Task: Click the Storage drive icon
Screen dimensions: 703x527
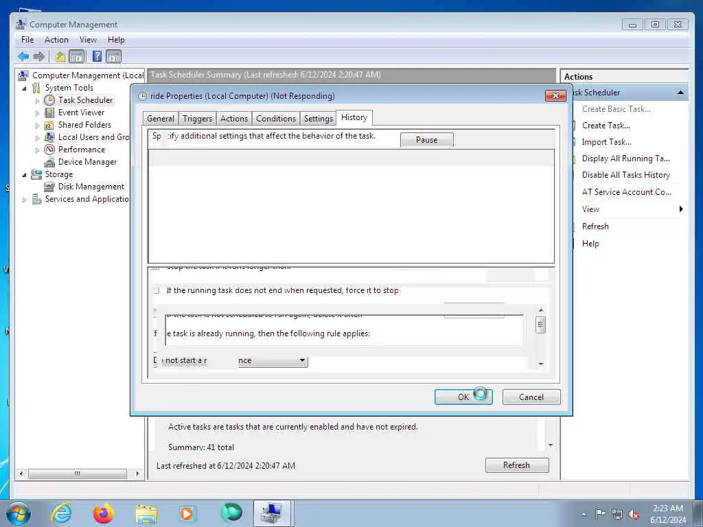Action: [36, 174]
